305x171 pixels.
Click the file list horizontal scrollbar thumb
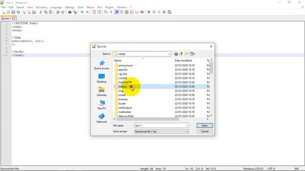pos(147,119)
